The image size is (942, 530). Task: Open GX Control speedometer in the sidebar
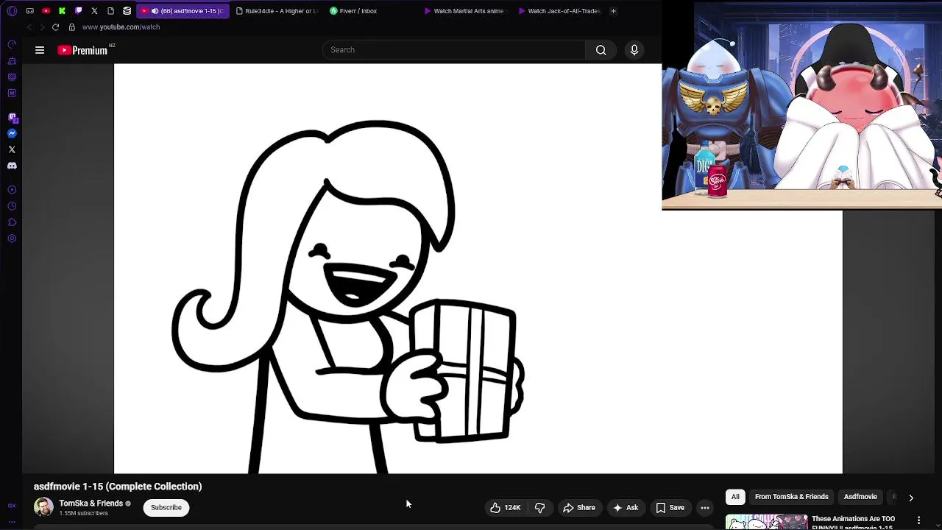coord(12,45)
